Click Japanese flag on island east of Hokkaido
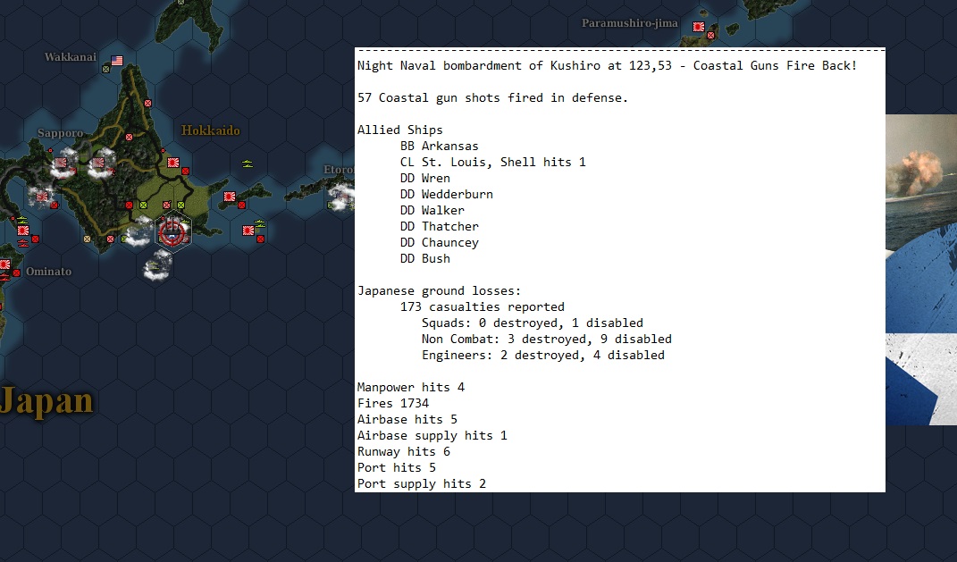The width and height of the screenshot is (957, 562). click(230, 197)
